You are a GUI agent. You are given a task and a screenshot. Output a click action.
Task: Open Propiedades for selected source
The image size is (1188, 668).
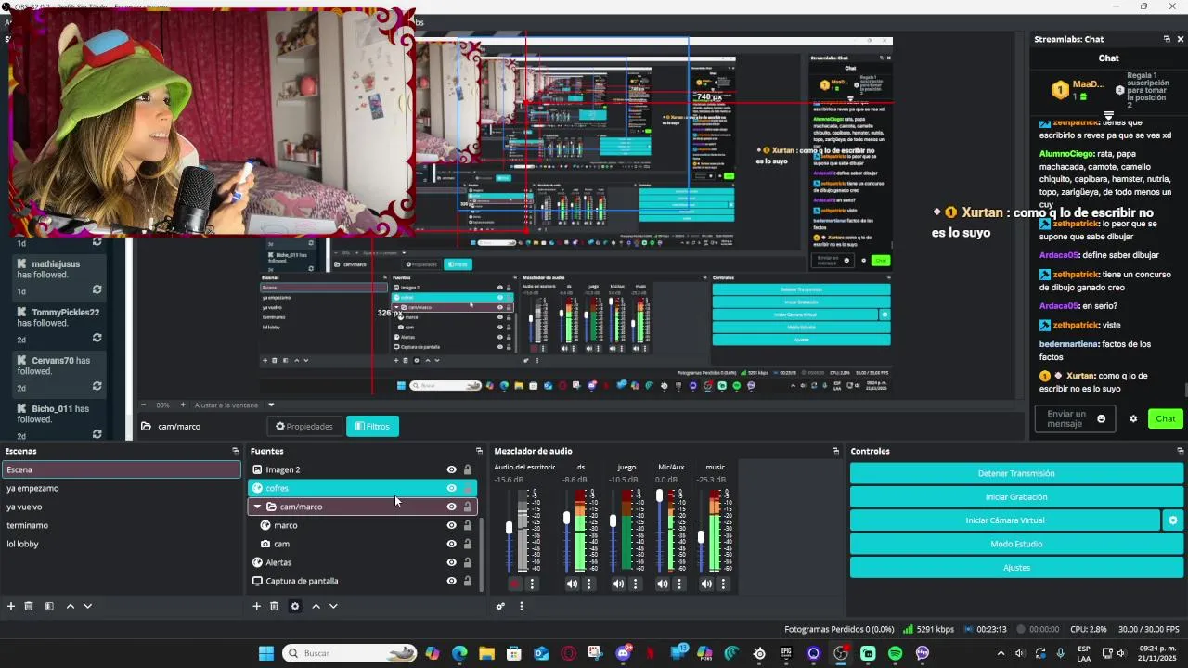(x=304, y=426)
